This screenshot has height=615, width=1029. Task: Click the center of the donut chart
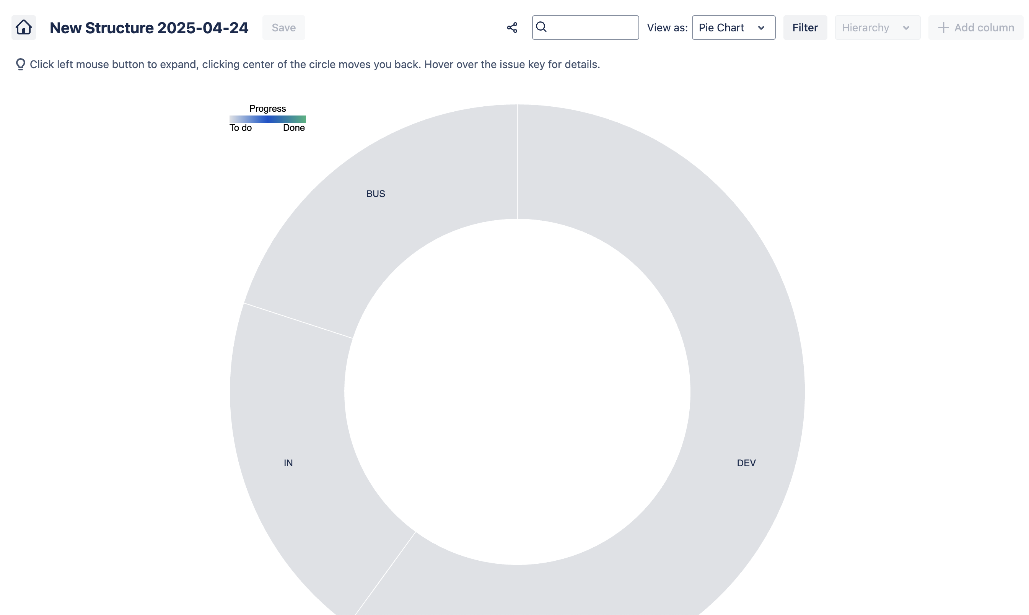(x=517, y=392)
